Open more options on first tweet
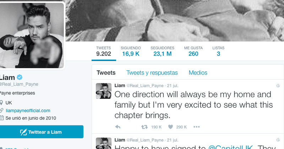This screenshot has height=149, width=284. coord(197,127)
